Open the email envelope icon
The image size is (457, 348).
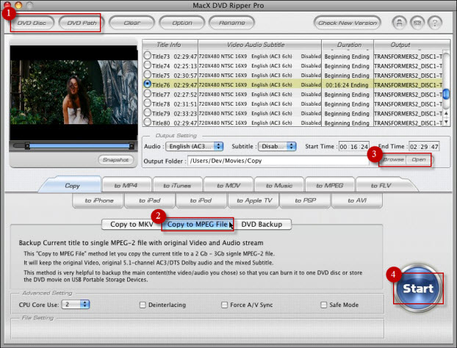[x=417, y=23]
